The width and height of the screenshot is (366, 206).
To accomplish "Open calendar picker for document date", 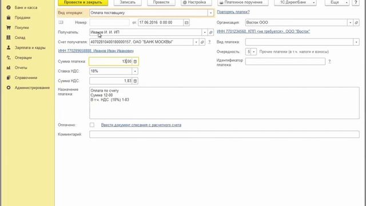I will tap(186, 23).
